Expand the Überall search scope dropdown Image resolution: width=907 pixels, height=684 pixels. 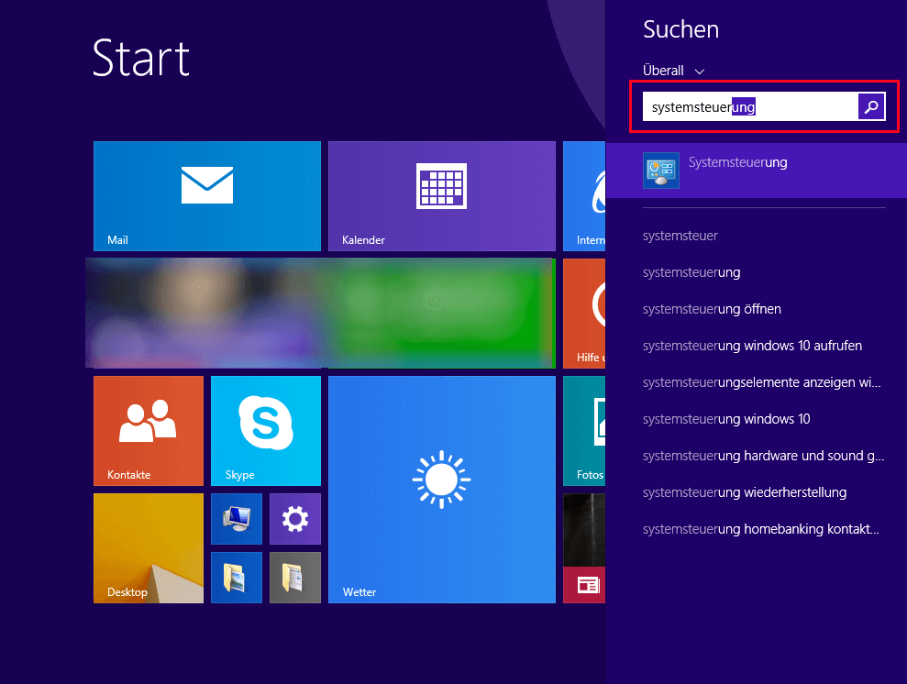(x=673, y=71)
